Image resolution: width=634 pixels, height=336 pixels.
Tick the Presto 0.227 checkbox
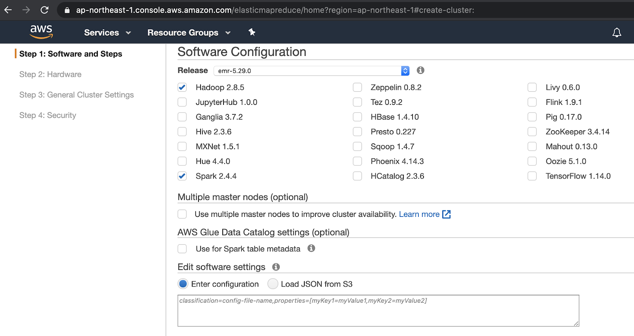tap(357, 132)
